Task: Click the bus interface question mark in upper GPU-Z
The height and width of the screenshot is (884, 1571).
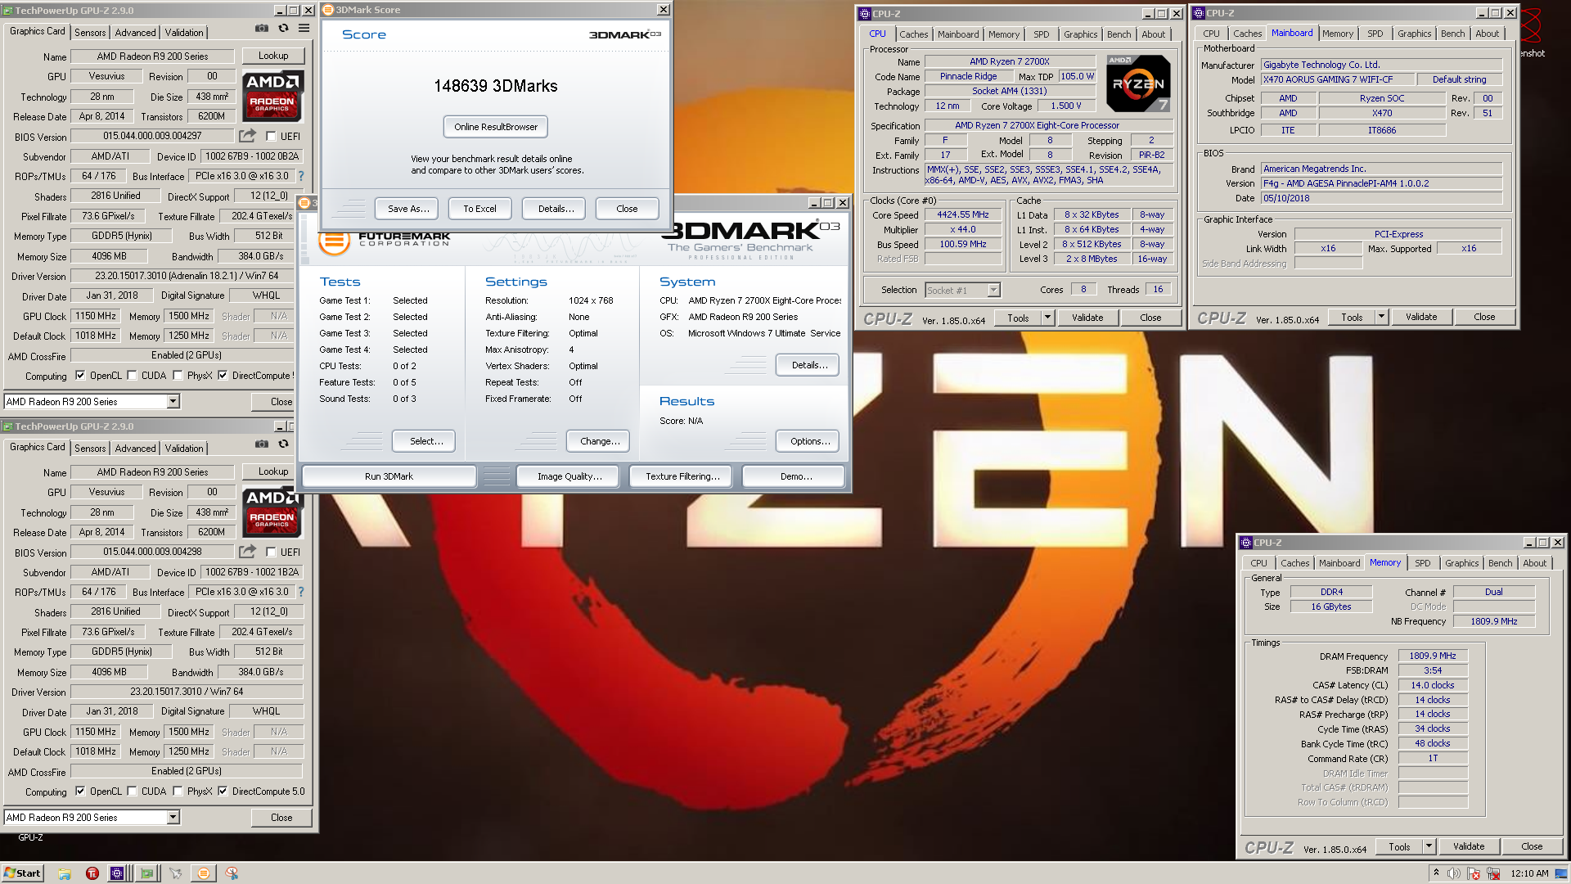Action: tap(300, 176)
